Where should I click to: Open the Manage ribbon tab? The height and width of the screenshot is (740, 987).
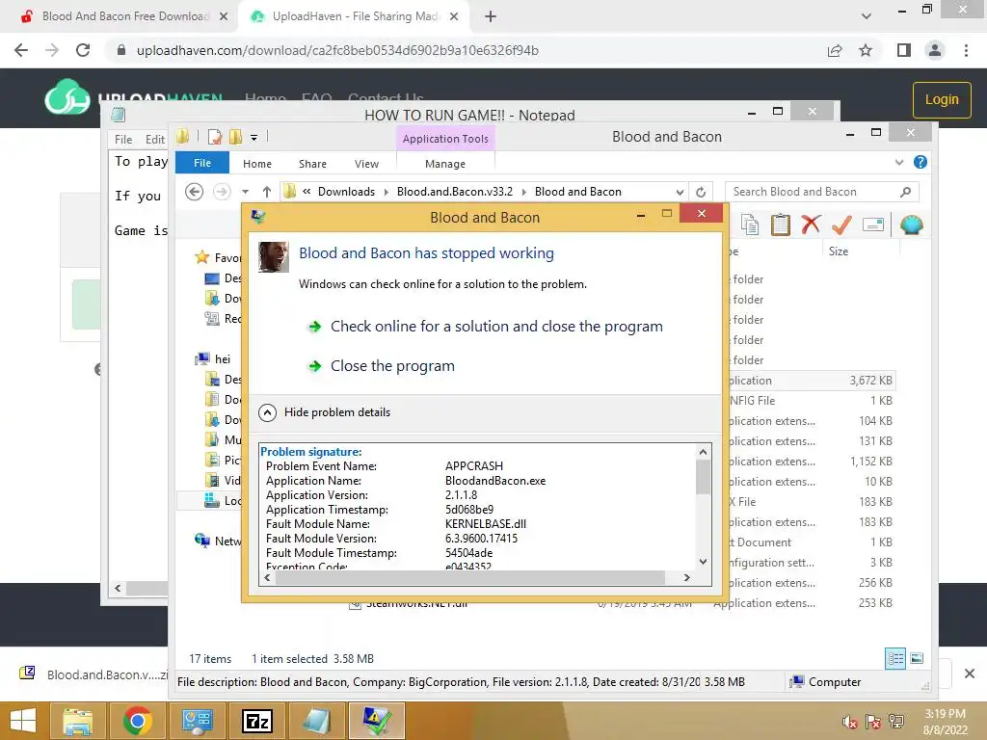[445, 164]
